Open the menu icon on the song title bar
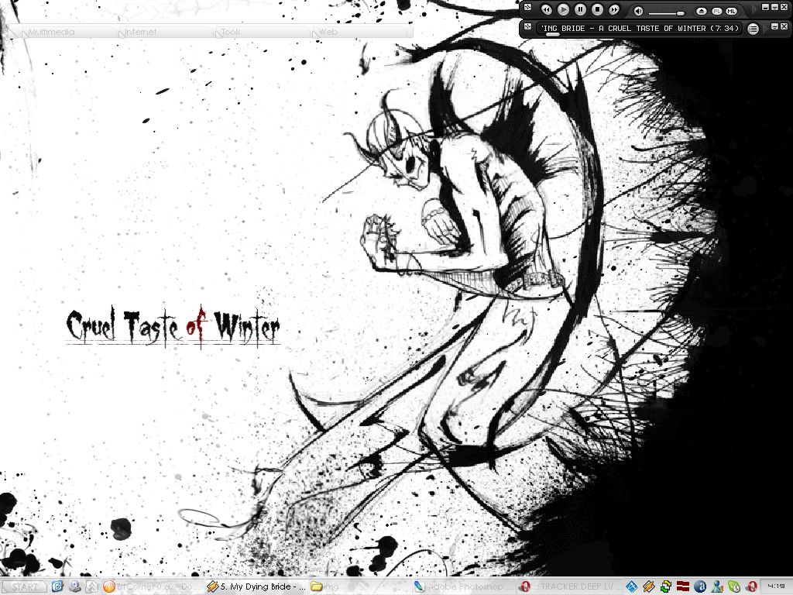 tap(527, 27)
